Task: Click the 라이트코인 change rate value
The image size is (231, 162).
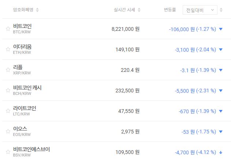Action: coord(197,111)
